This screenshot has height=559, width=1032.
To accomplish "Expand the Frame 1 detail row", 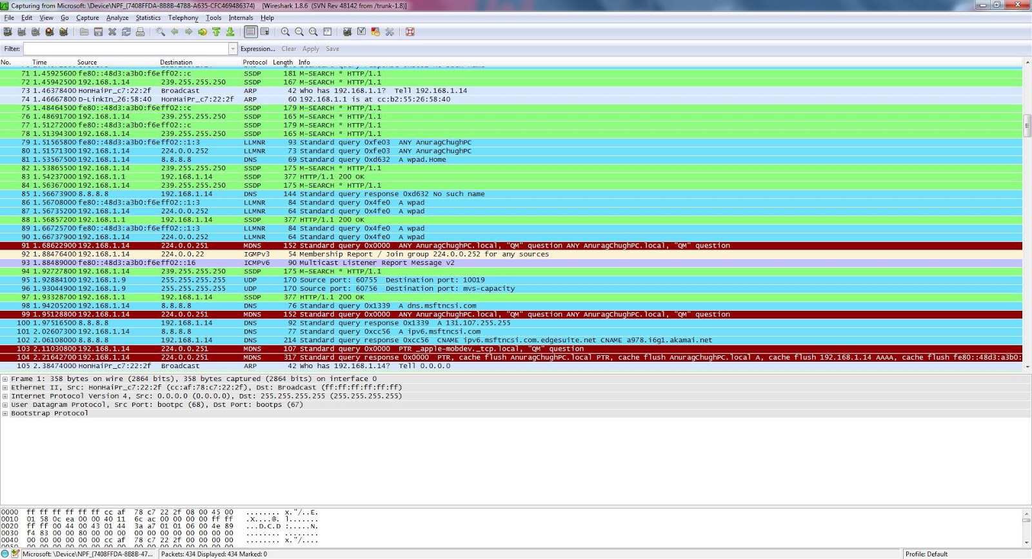I will (x=5, y=379).
